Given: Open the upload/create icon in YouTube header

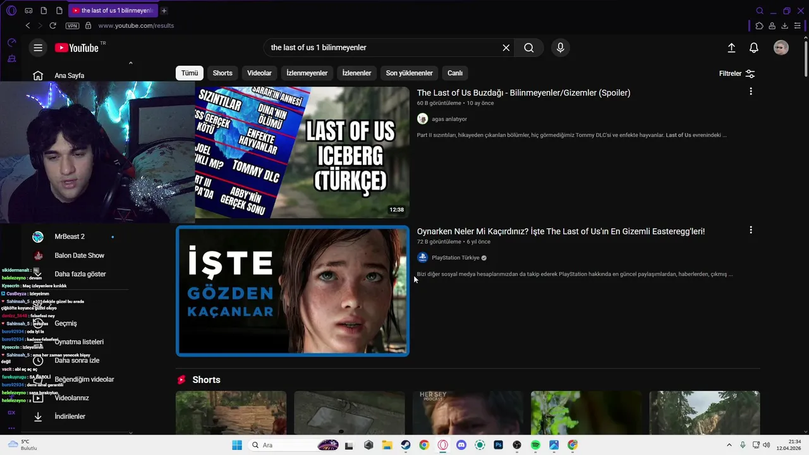Looking at the screenshot, I should click(x=731, y=48).
